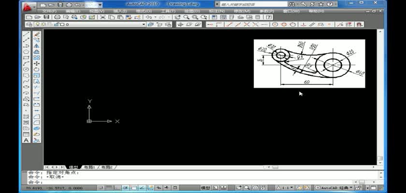Select the Erase modify tool

[37, 34]
